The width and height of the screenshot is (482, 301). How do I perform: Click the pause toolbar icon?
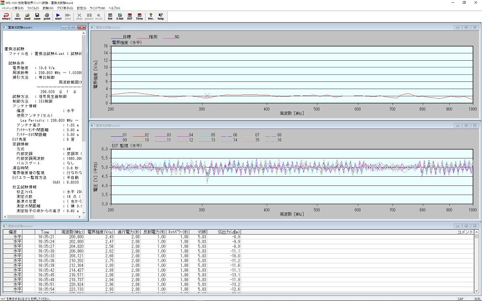(x=89, y=16)
